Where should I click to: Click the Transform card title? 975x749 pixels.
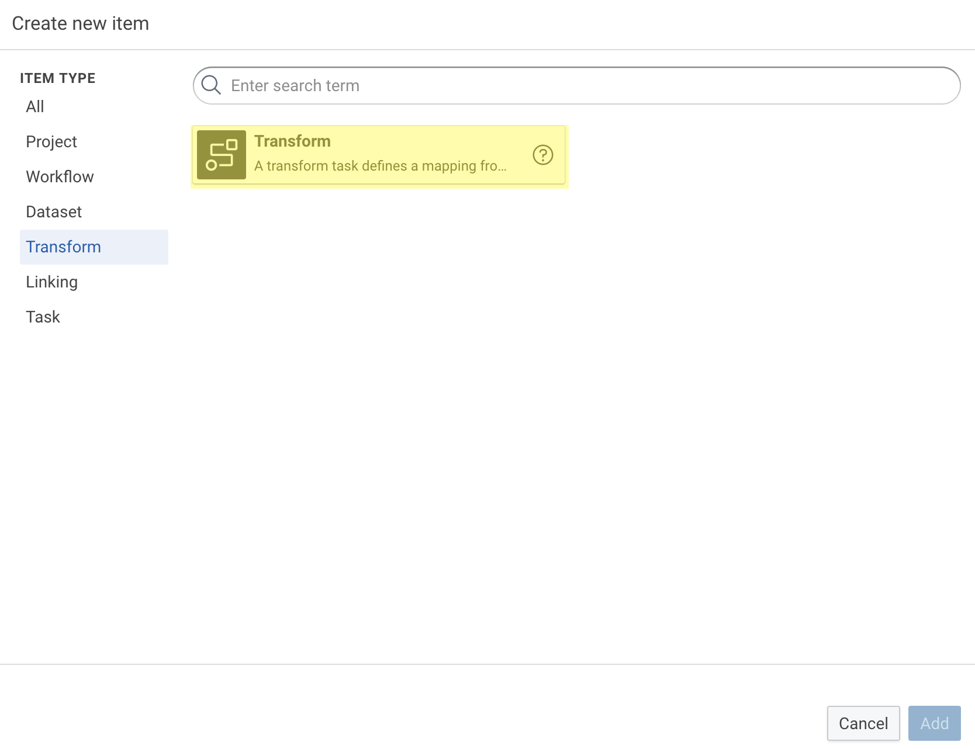tap(292, 141)
